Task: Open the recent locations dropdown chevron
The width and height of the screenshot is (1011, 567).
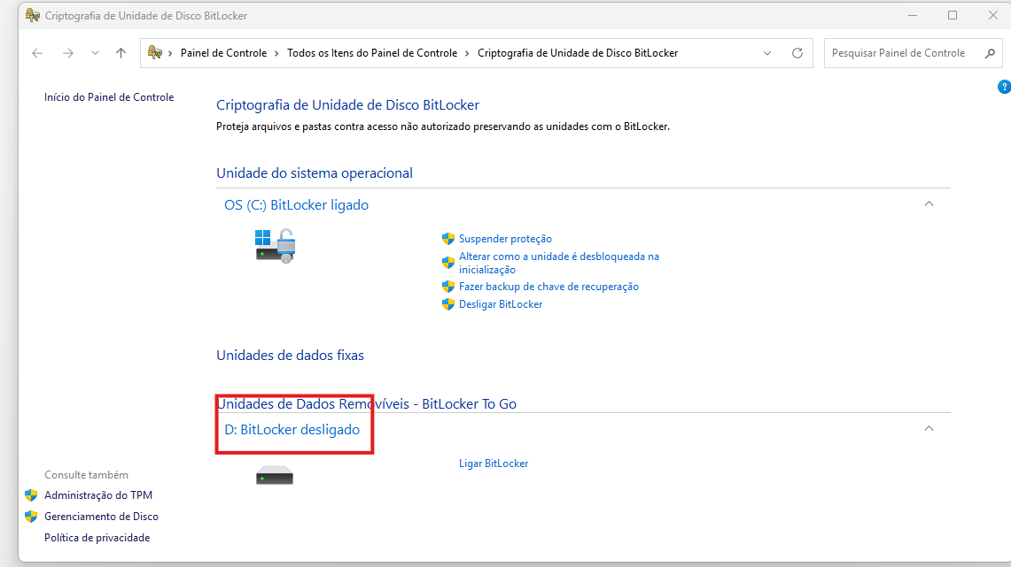Action: coord(95,53)
